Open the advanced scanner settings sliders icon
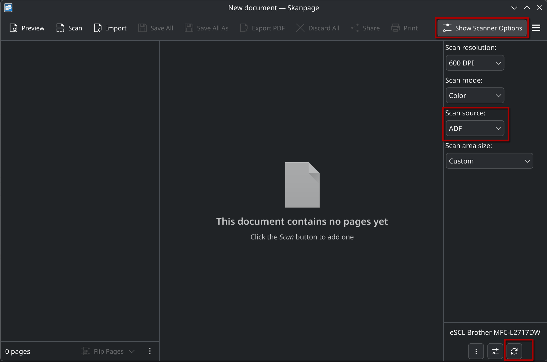The height and width of the screenshot is (362, 547). (x=495, y=351)
